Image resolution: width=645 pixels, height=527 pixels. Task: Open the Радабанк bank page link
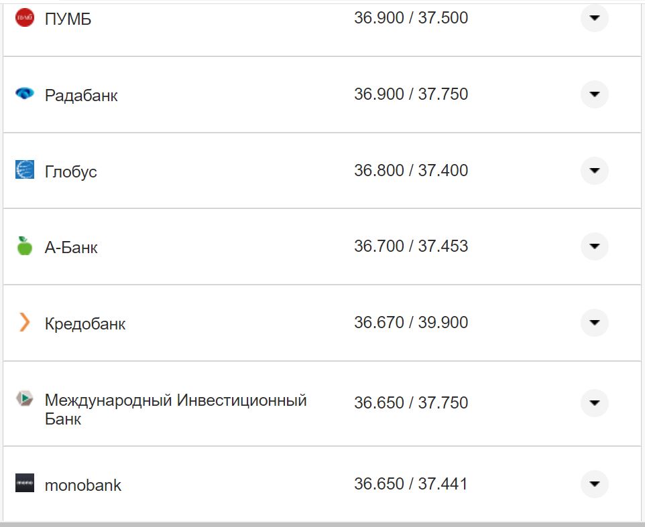pyautogui.click(x=82, y=94)
